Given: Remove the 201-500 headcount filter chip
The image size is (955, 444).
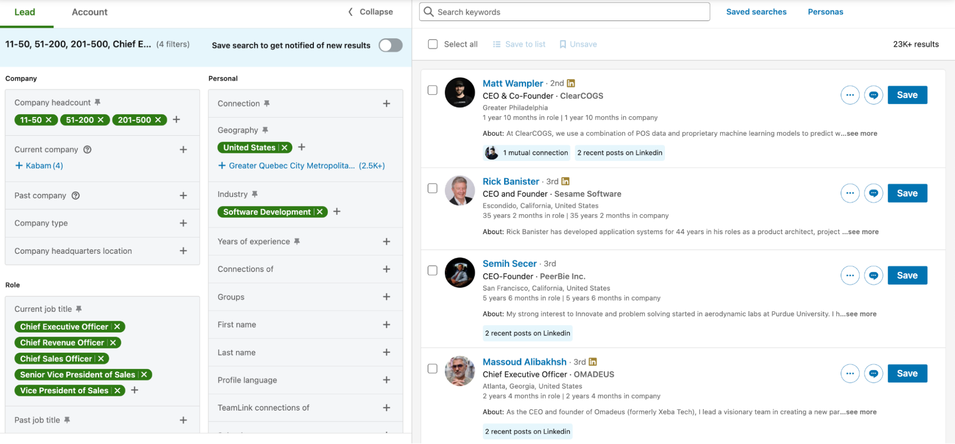Looking at the screenshot, I should point(158,120).
